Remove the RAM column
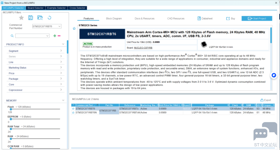 coord(255,105)
